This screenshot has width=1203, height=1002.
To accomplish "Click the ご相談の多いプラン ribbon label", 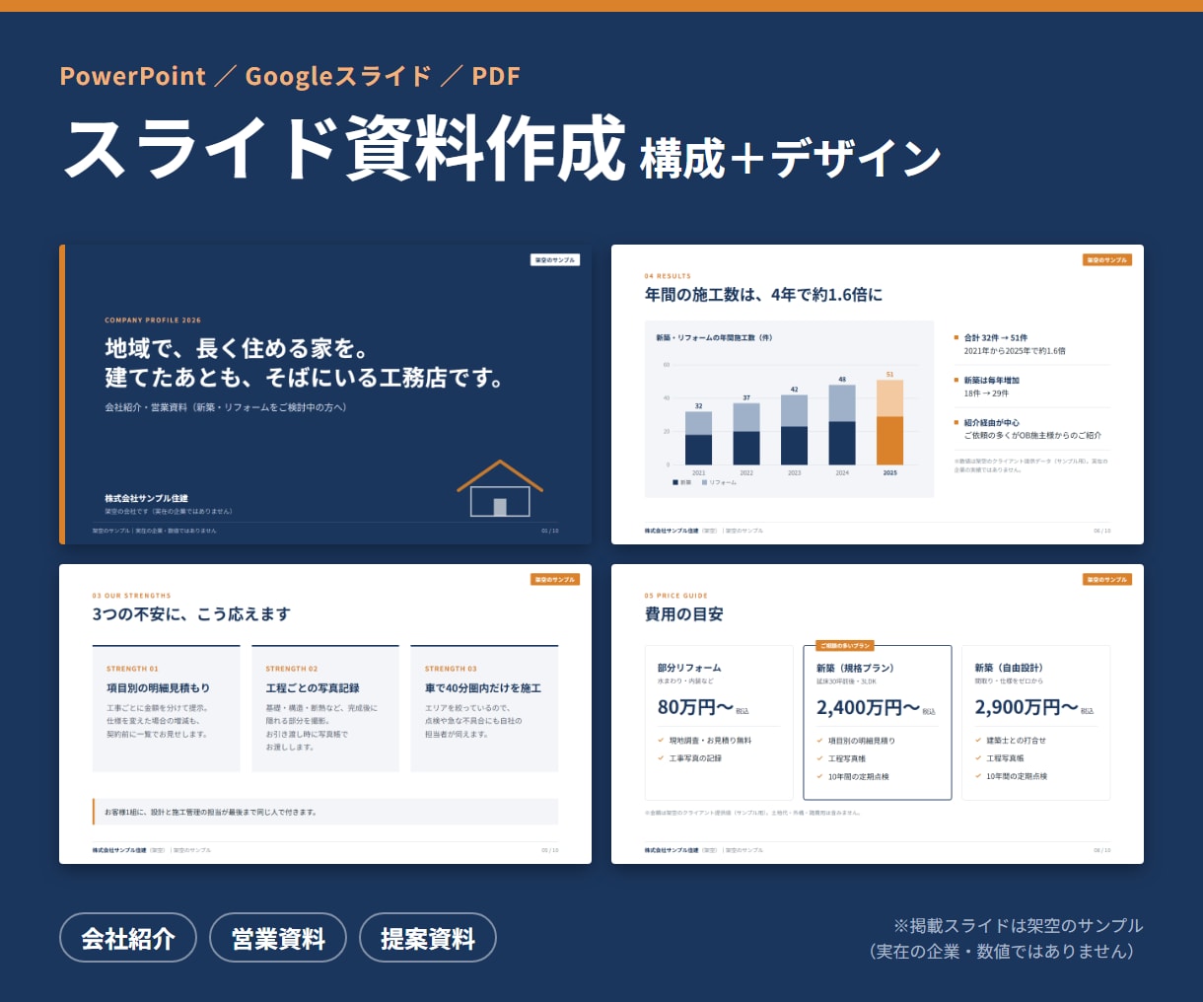I will pyautogui.click(x=845, y=646).
